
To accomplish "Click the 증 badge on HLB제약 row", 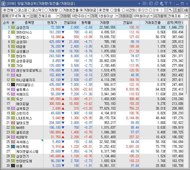I will tap(13, 137).
